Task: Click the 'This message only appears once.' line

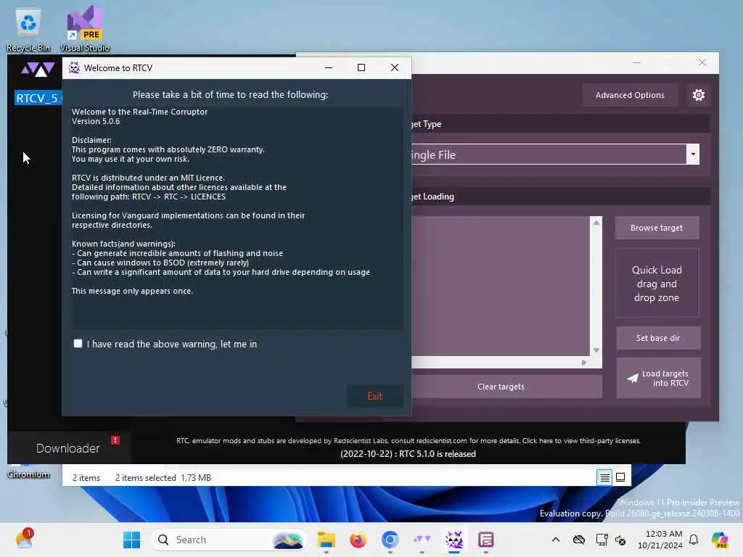Action: (132, 292)
